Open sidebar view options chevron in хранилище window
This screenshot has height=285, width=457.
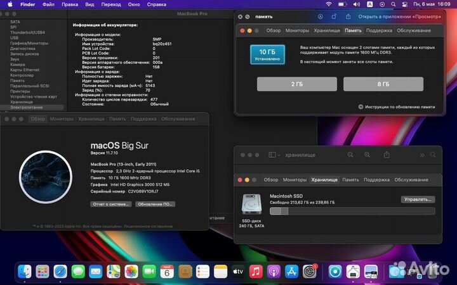[x=279, y=155]
